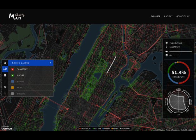
Task: Click the TRANSPORT layer label
Action: pos(22,69)
